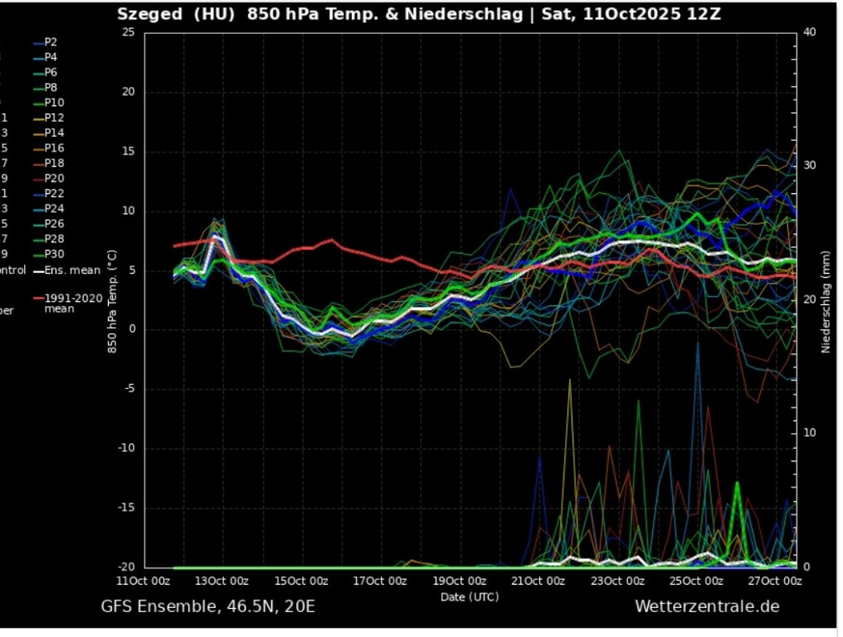Click the P26 legend entry
Image resolution: width=843 pixels, height=637 pixels.
pyautogui.click(x=54, y=224)
